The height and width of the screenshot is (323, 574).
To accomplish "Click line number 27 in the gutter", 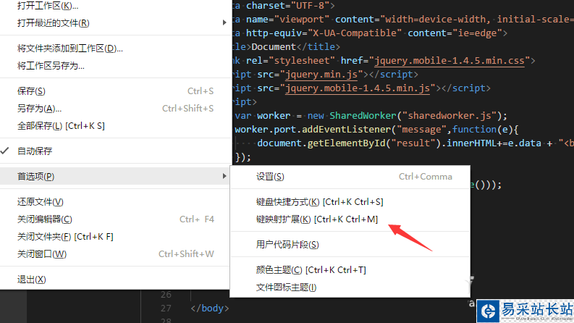I will coord(166,309).
